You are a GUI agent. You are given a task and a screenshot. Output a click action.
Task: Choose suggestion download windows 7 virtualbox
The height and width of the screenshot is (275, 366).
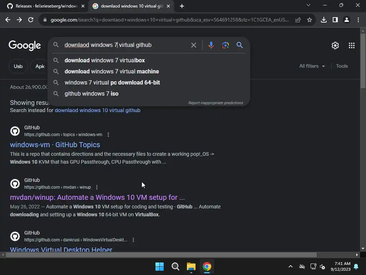coord(149,60)
